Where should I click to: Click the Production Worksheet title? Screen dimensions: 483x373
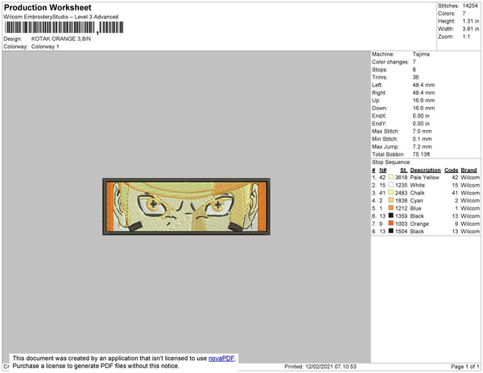click(47, 8)
